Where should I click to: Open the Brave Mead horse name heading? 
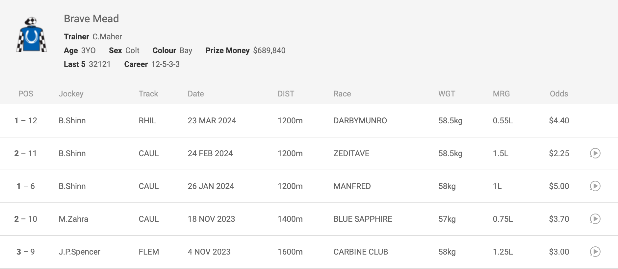[91, 19]
